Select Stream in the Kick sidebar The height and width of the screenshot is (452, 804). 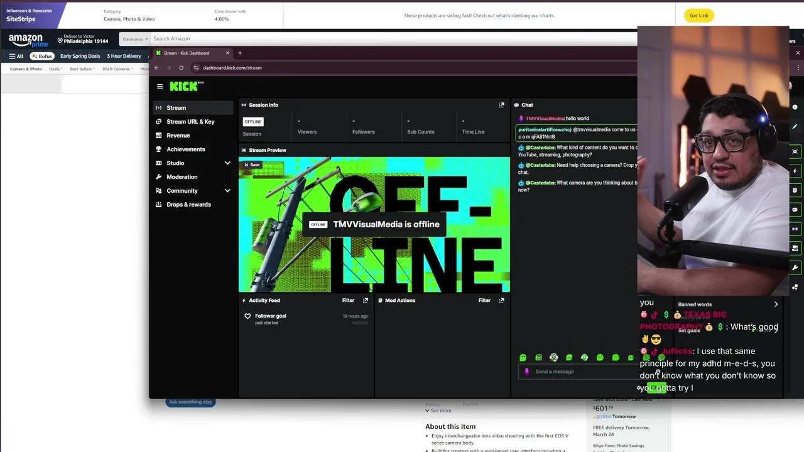(193, 108)
